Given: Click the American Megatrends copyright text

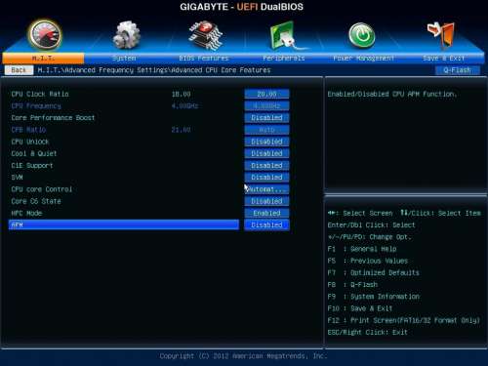Looking at the screenshot, I should click(242, 356).
